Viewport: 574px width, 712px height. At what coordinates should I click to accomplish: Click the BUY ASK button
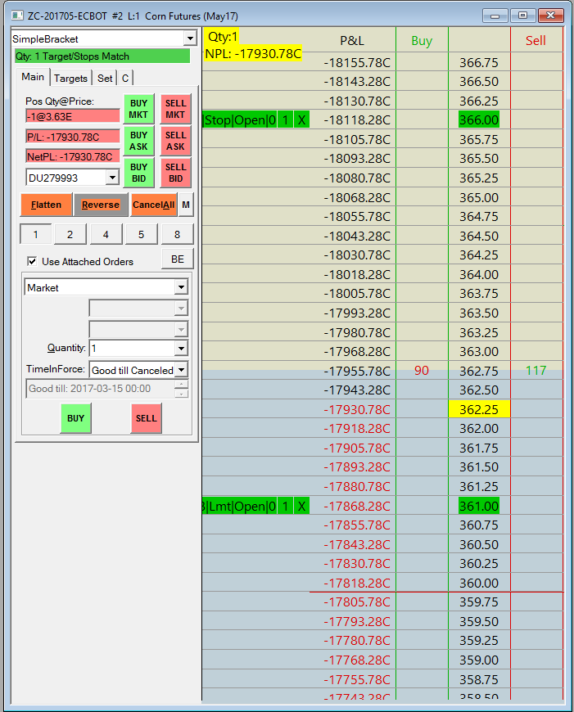[x=138, y=141]
